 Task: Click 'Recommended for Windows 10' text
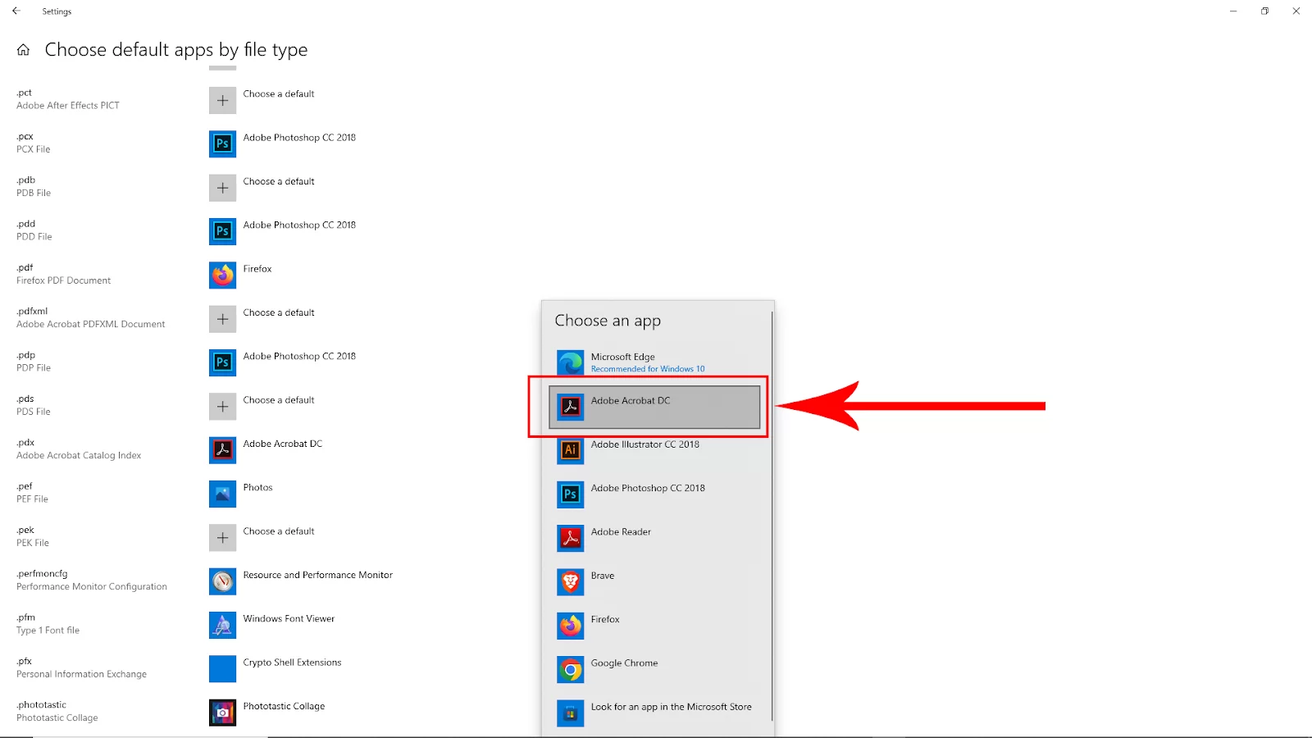click(648, 369)
